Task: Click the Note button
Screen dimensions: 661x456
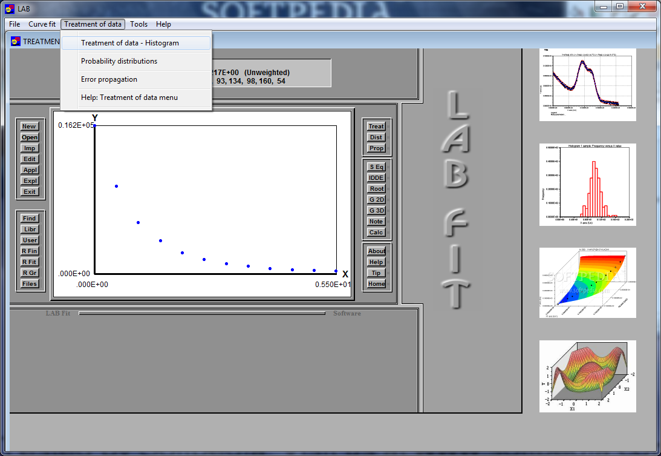Action: (x=376, y=222)
